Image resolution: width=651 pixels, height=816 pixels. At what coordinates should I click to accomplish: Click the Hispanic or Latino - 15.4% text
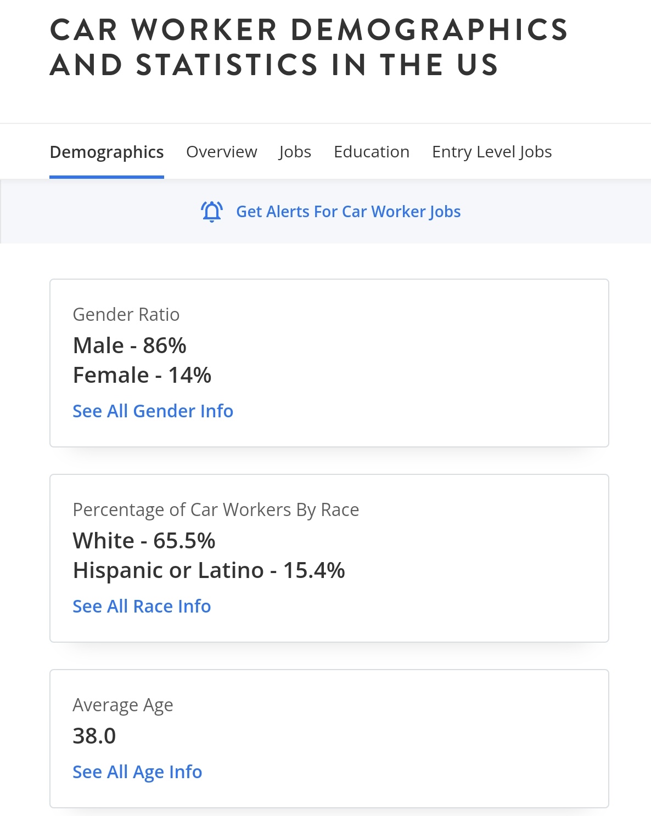click(209, 570)
